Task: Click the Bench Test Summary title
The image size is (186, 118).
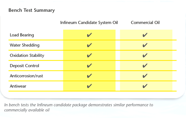Action: (32, 10)
